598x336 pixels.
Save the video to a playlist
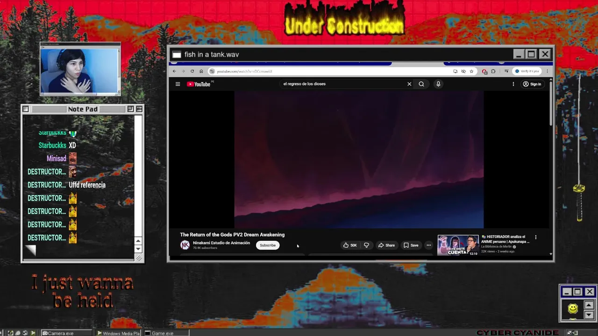[x=411, y=245]
